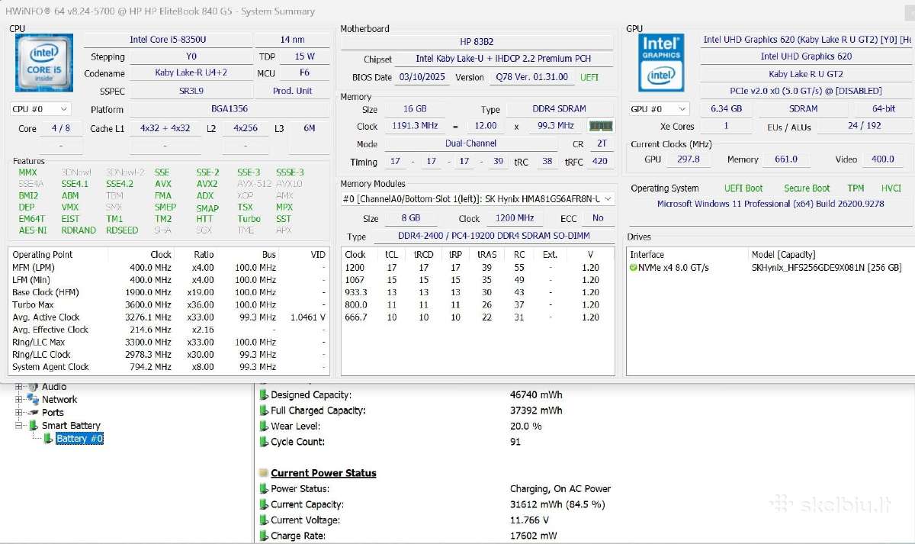Click the Base Clock (HFM) operating point row
This screenshot has width=915, height=544.
click(x=169, y=292)
